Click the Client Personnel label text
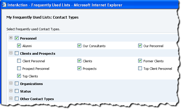The image size is (182, 110). (34, 61)
